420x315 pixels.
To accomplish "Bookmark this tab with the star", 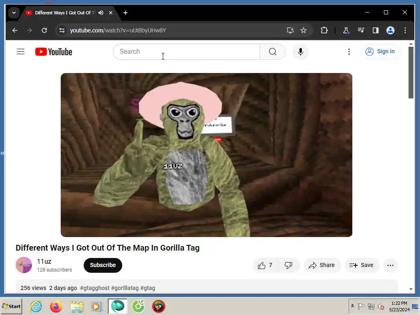I will point(304,30).
